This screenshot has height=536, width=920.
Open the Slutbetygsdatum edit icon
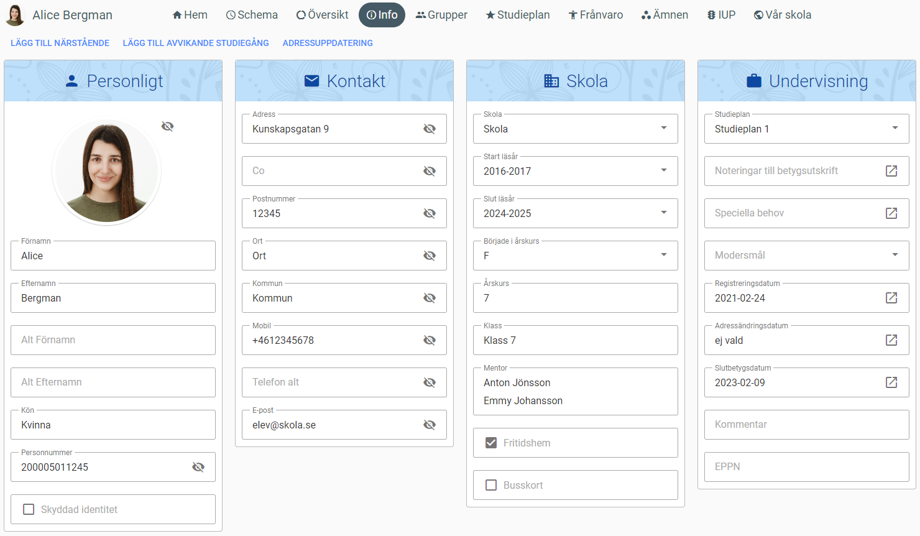891,382
